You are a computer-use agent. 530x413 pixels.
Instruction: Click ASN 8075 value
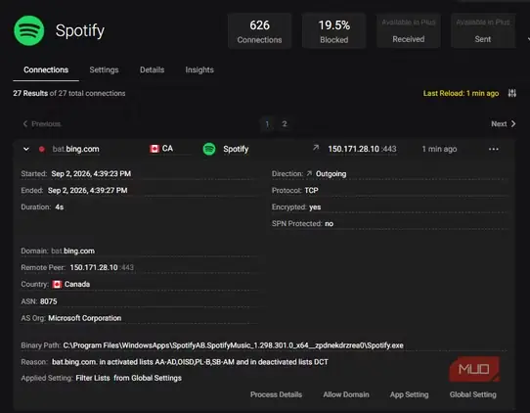48,301
